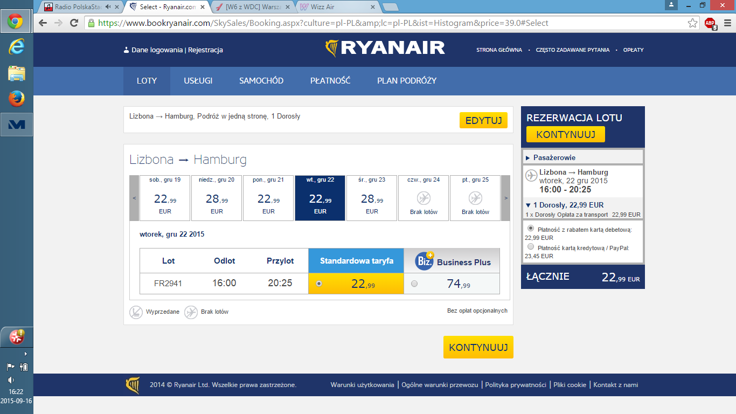The image size is (736, 414).
Task: Open the OPŁATY link
Action: pos(633,50)
